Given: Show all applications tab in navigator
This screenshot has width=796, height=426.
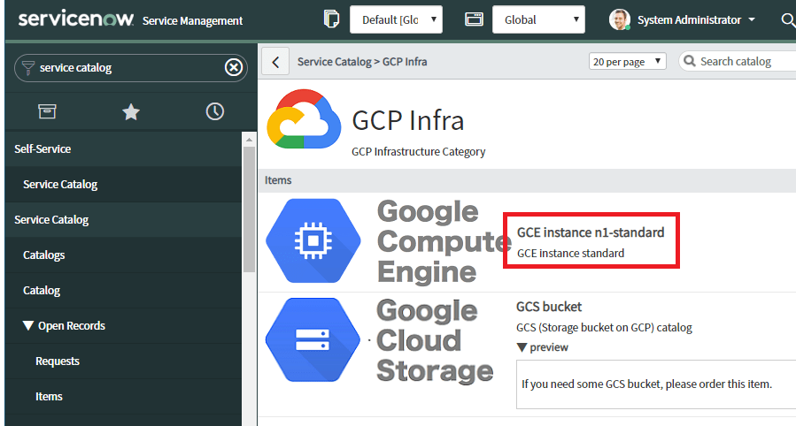Looking at the screenshot, I should (x=47, y=111).
